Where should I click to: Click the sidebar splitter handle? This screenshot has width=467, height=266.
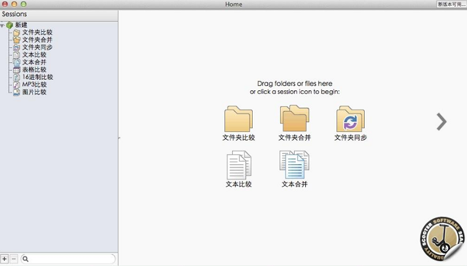[119, 138]
